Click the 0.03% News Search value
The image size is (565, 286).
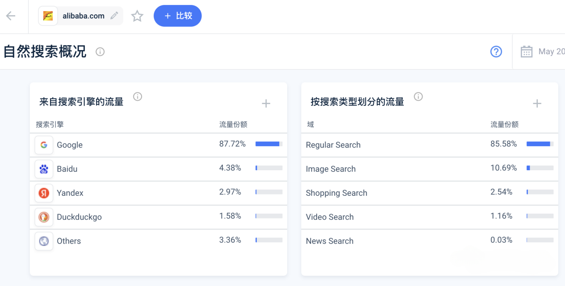[501, 240]
